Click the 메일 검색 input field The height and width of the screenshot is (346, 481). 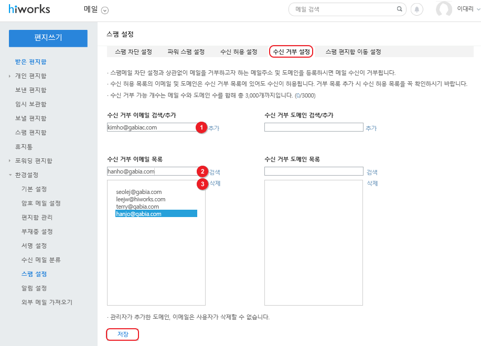[x=344, y=9]
